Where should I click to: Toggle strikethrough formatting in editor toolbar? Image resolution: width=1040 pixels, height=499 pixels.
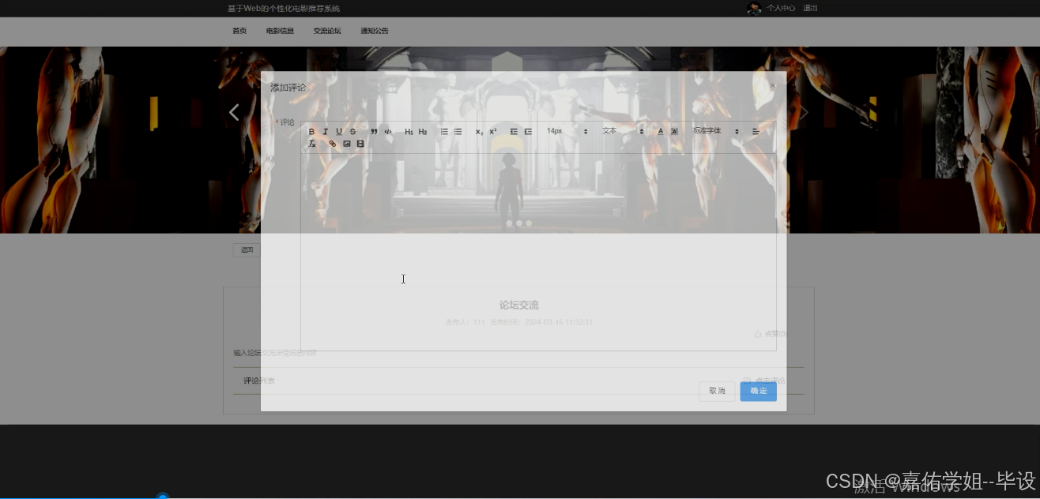coord(352,132)
